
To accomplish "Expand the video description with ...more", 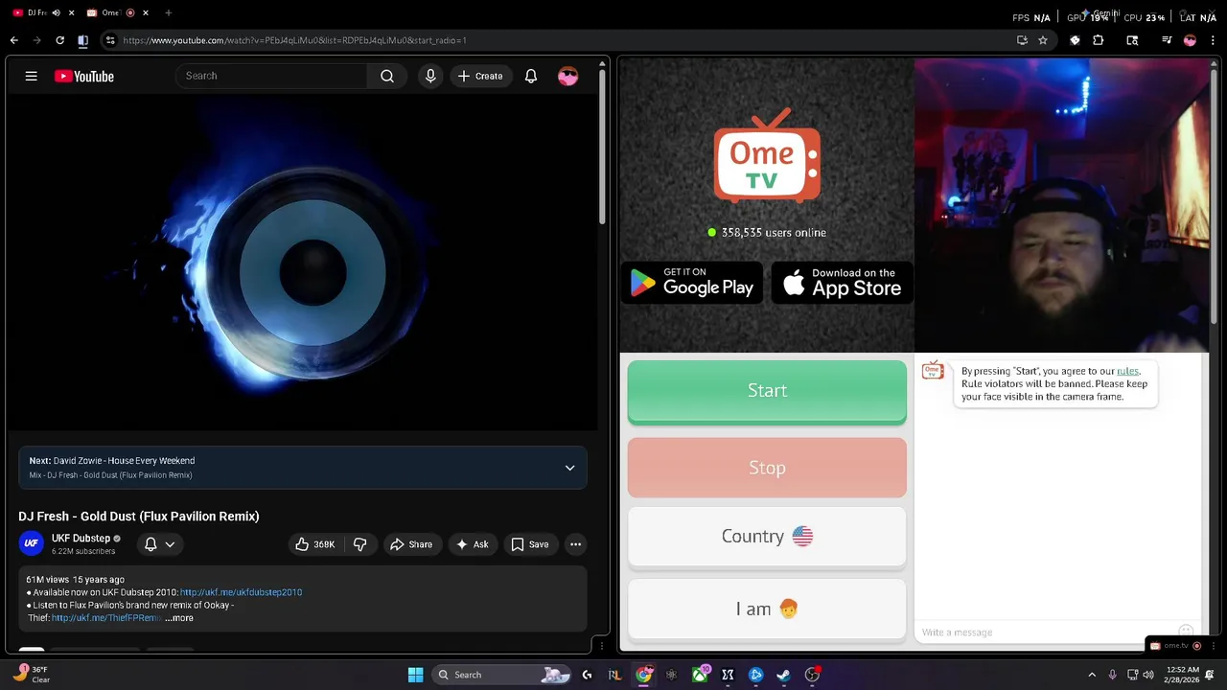I will click(179, 618).
